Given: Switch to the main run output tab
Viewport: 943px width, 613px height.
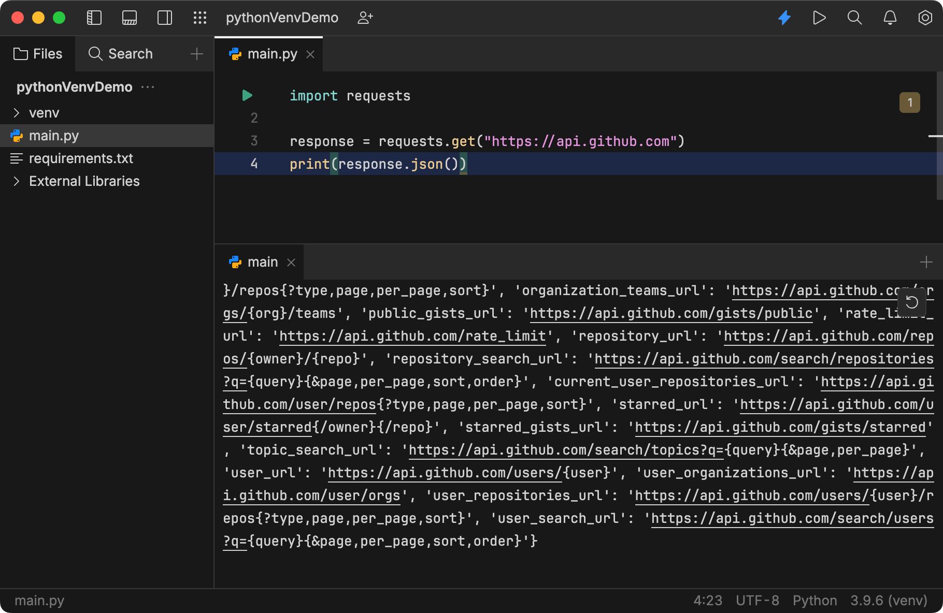Looking at the screenshot, I should coord(262,261).
